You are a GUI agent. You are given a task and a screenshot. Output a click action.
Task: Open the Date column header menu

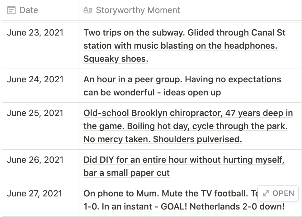(40, 10)
